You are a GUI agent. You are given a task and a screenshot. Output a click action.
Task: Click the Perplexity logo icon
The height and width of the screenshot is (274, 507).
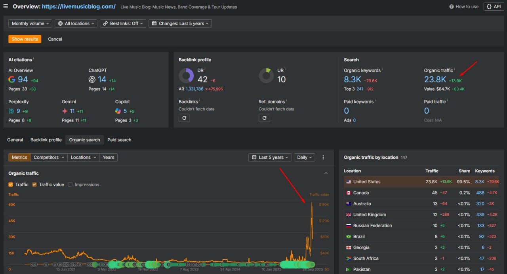click(11, 111)
